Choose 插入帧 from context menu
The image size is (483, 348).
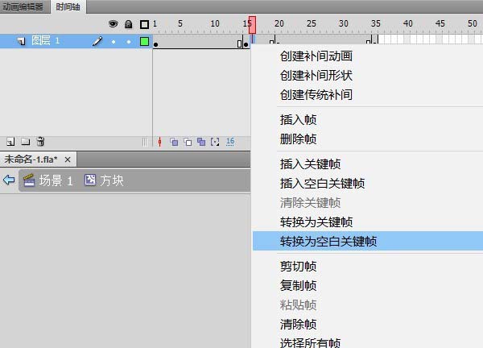click(298, 120)
